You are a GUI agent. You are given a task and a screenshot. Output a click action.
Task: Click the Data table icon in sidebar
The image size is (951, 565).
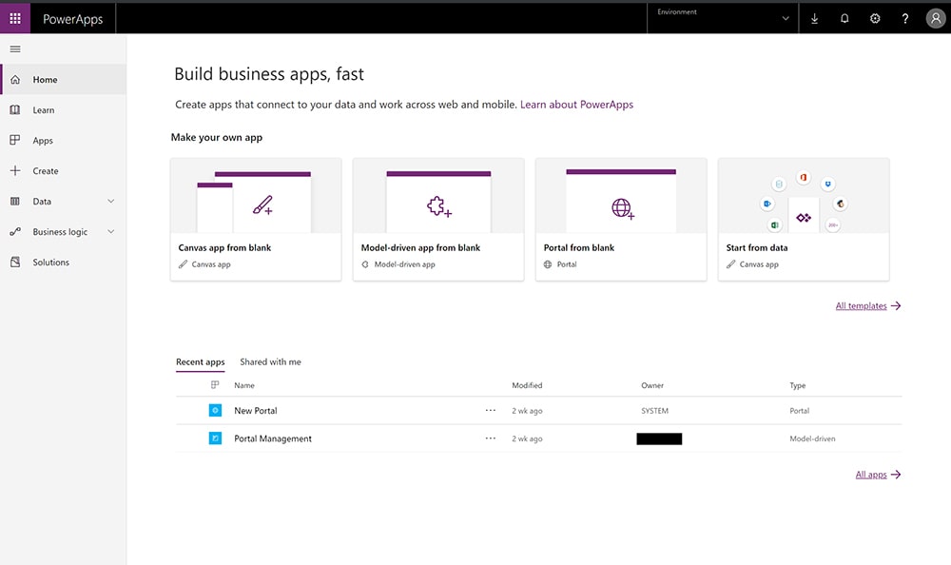15,201
